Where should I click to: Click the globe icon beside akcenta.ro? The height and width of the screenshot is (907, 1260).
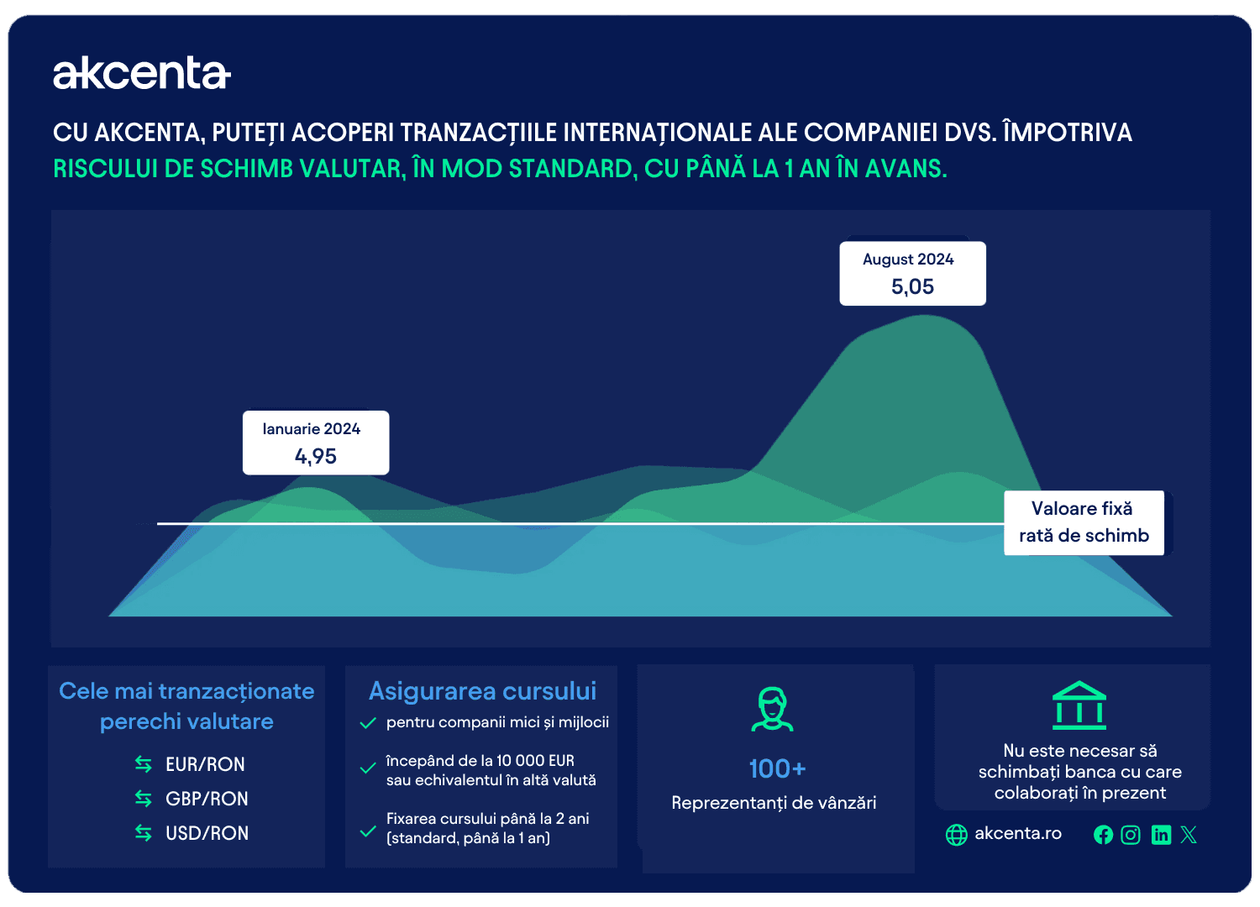tap(957, 835)
